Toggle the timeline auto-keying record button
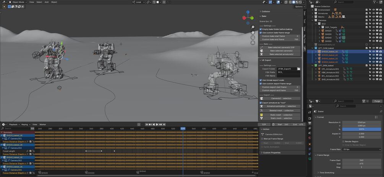The height and width of the screenshot is (177, 384). point(139,124)
